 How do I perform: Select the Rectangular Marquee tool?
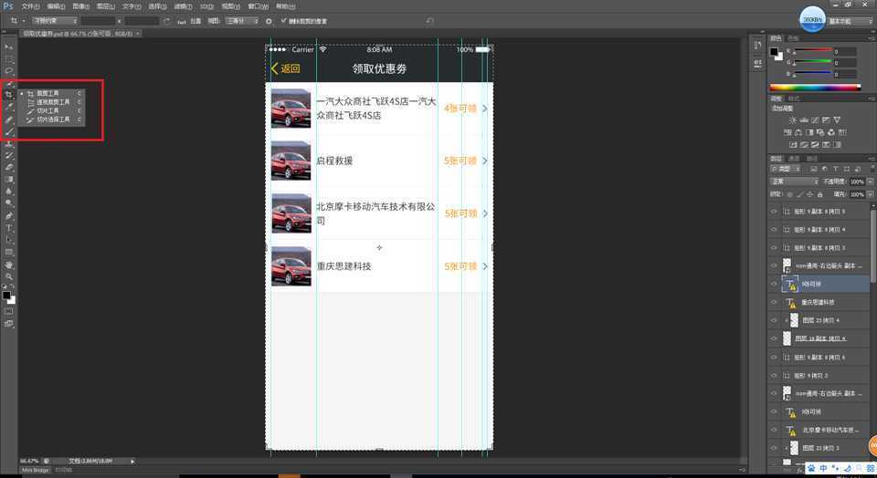[x=8, y=59]
